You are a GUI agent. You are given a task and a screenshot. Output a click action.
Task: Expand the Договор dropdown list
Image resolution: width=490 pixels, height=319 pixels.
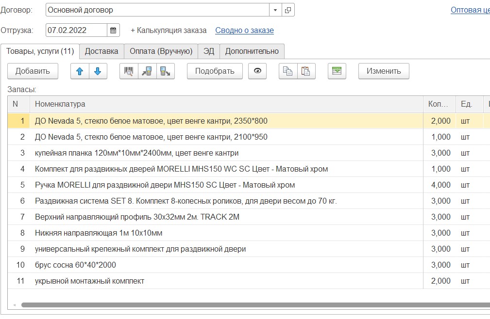pyautogui.click(x=275, y=10)
